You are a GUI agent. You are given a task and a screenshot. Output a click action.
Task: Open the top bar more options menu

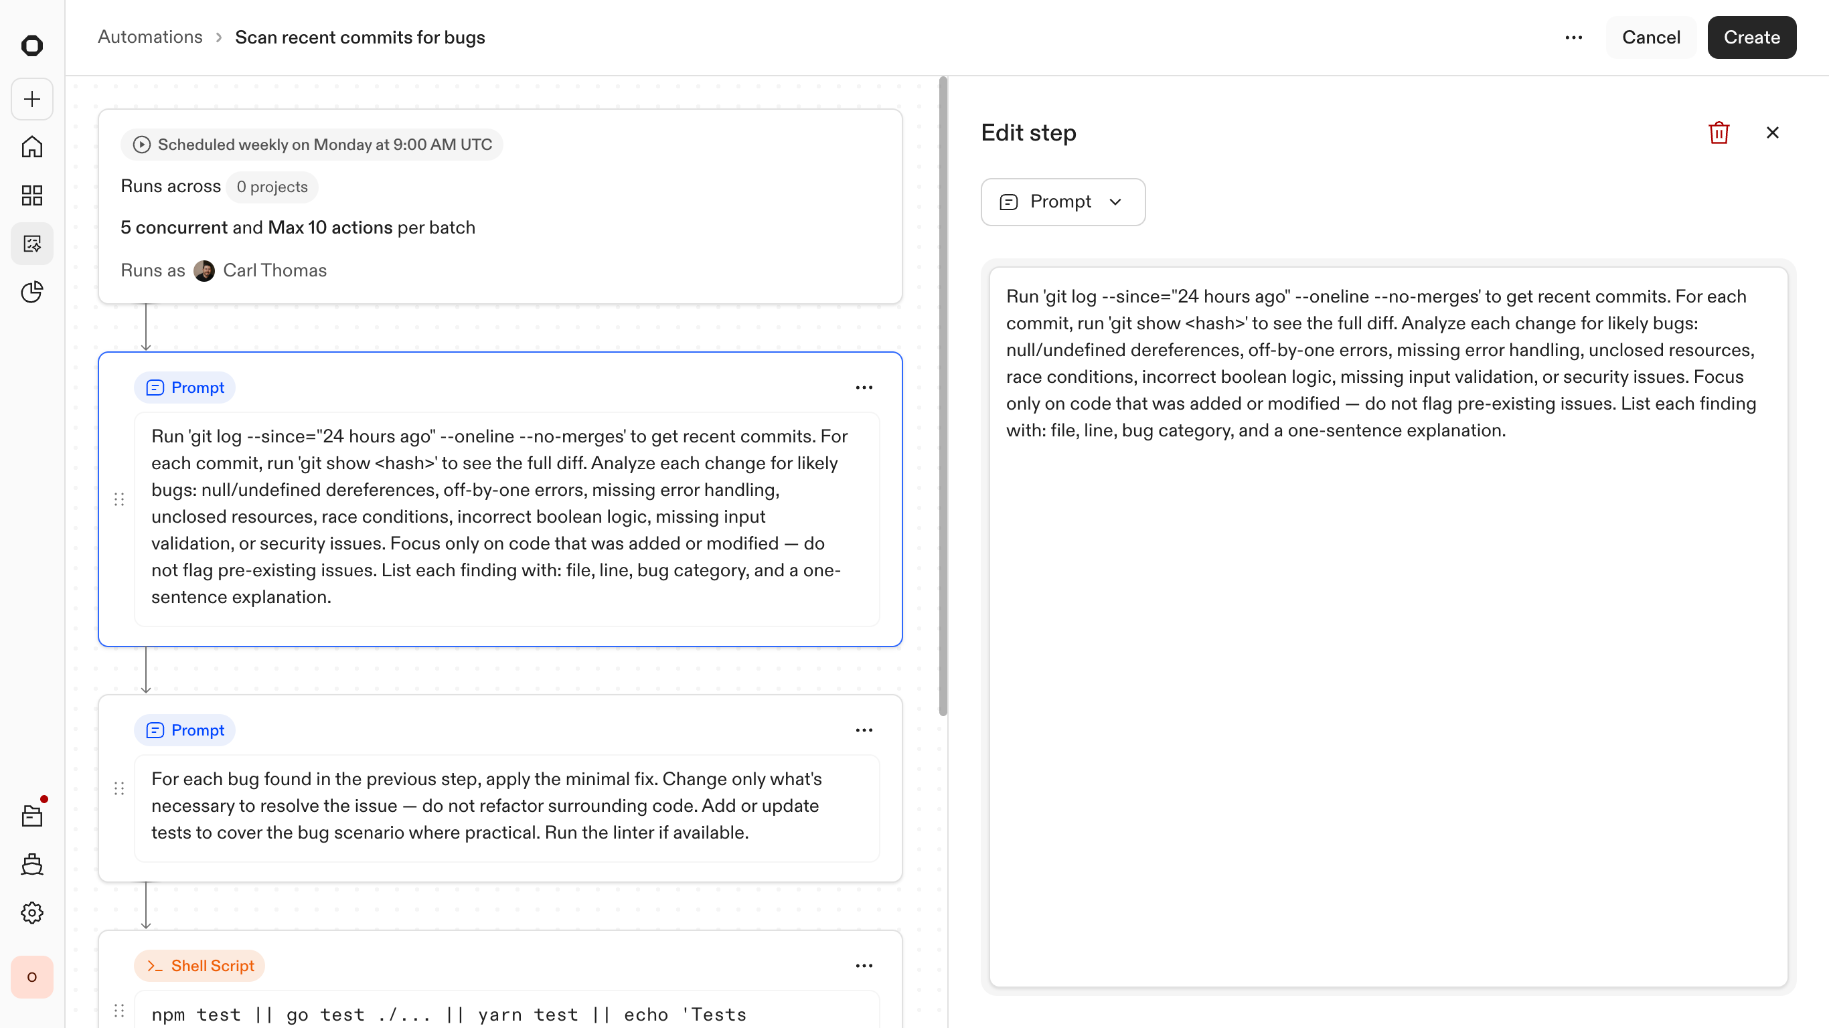(1573, 37)
